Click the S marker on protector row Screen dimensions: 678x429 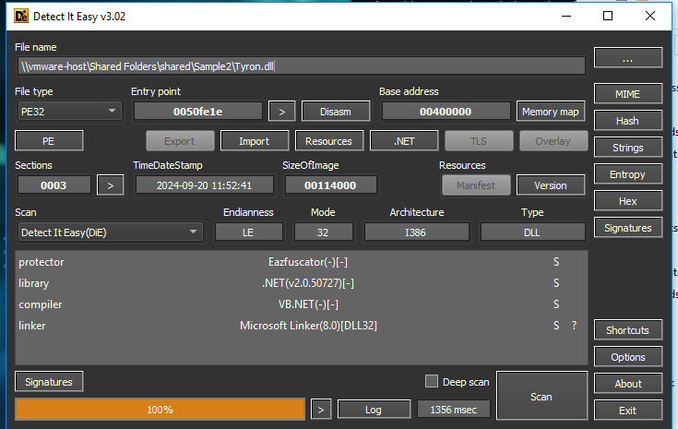556,262
